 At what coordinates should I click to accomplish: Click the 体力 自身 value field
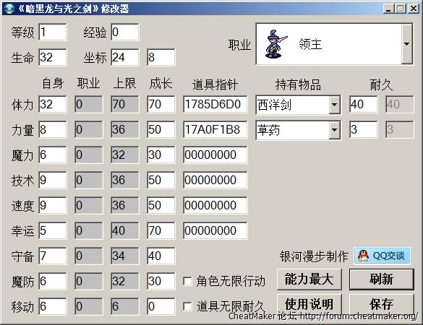click(53, 104)
